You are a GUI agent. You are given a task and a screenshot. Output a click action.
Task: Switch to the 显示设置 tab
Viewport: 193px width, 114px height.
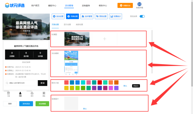(67, 25)
